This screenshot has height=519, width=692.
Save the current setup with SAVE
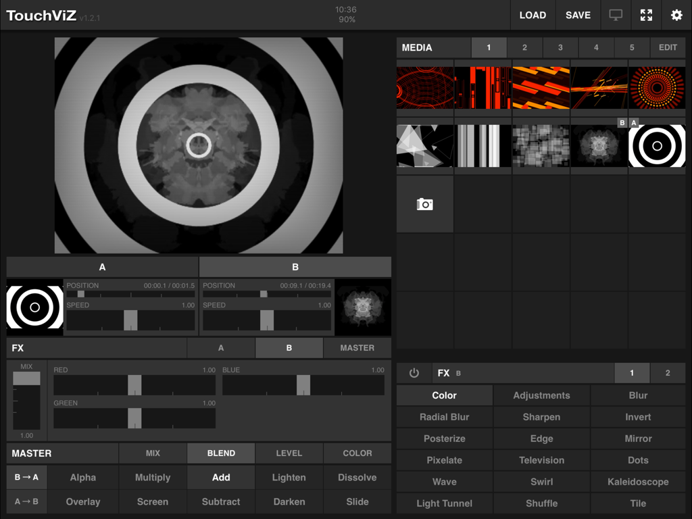(578, 15)
